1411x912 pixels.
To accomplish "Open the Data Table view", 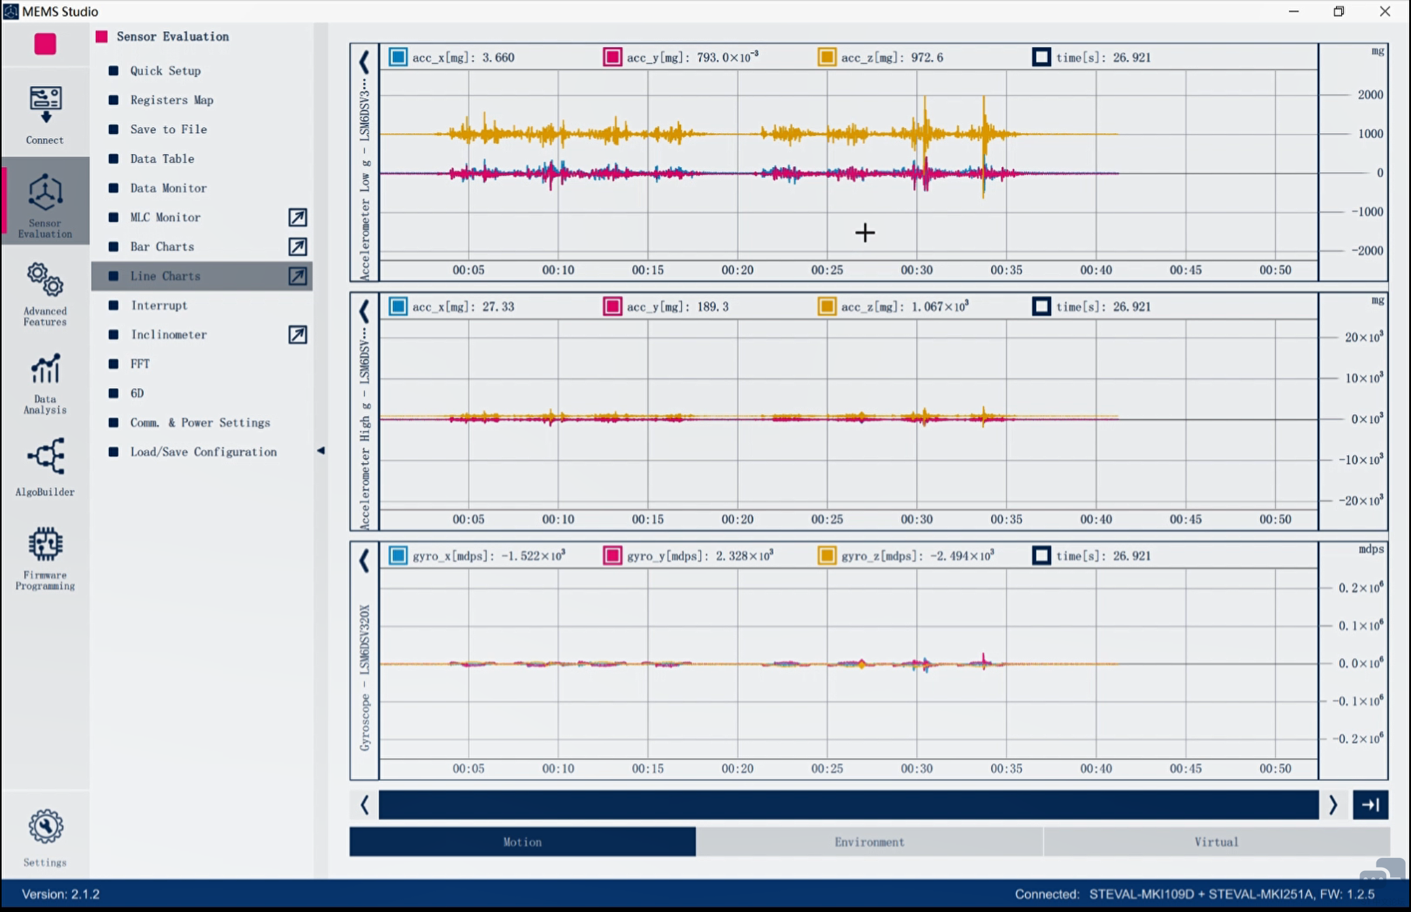I will coord(162,159).
